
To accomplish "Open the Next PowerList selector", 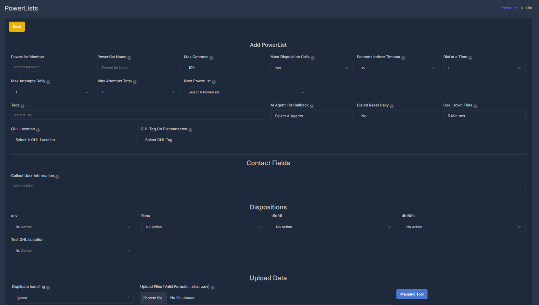I will (246, 92).
